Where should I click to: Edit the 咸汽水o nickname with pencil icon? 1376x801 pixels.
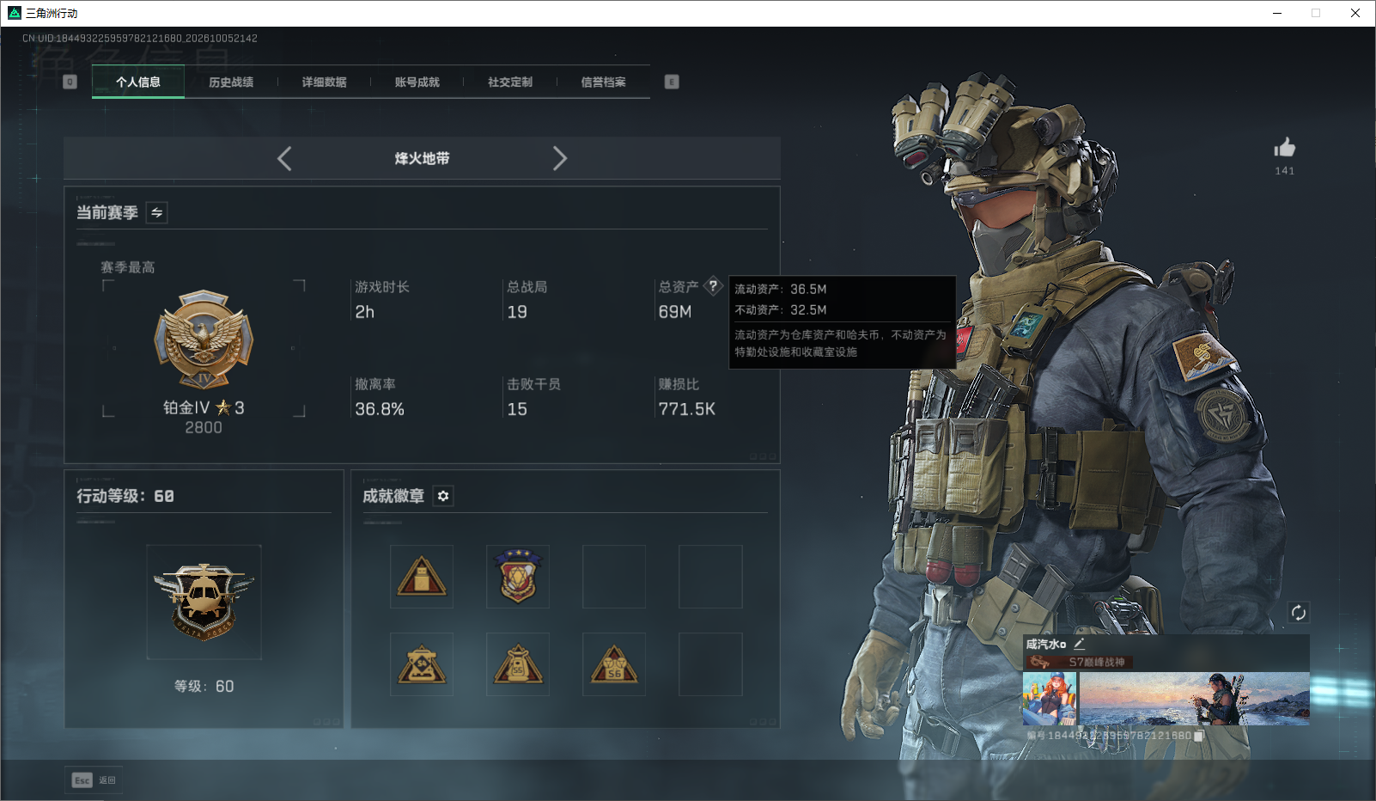click(x=1080, y=643)
